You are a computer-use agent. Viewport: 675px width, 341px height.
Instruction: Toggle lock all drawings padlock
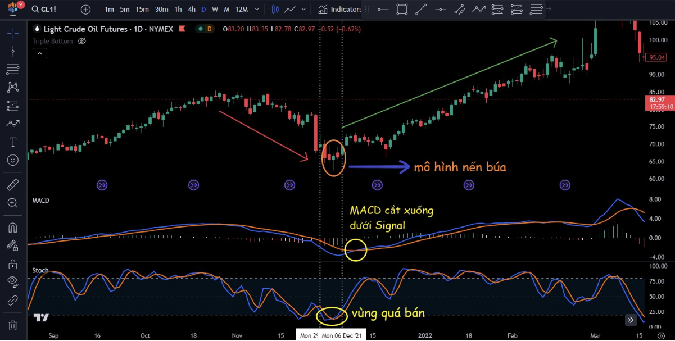pos(12,264)
